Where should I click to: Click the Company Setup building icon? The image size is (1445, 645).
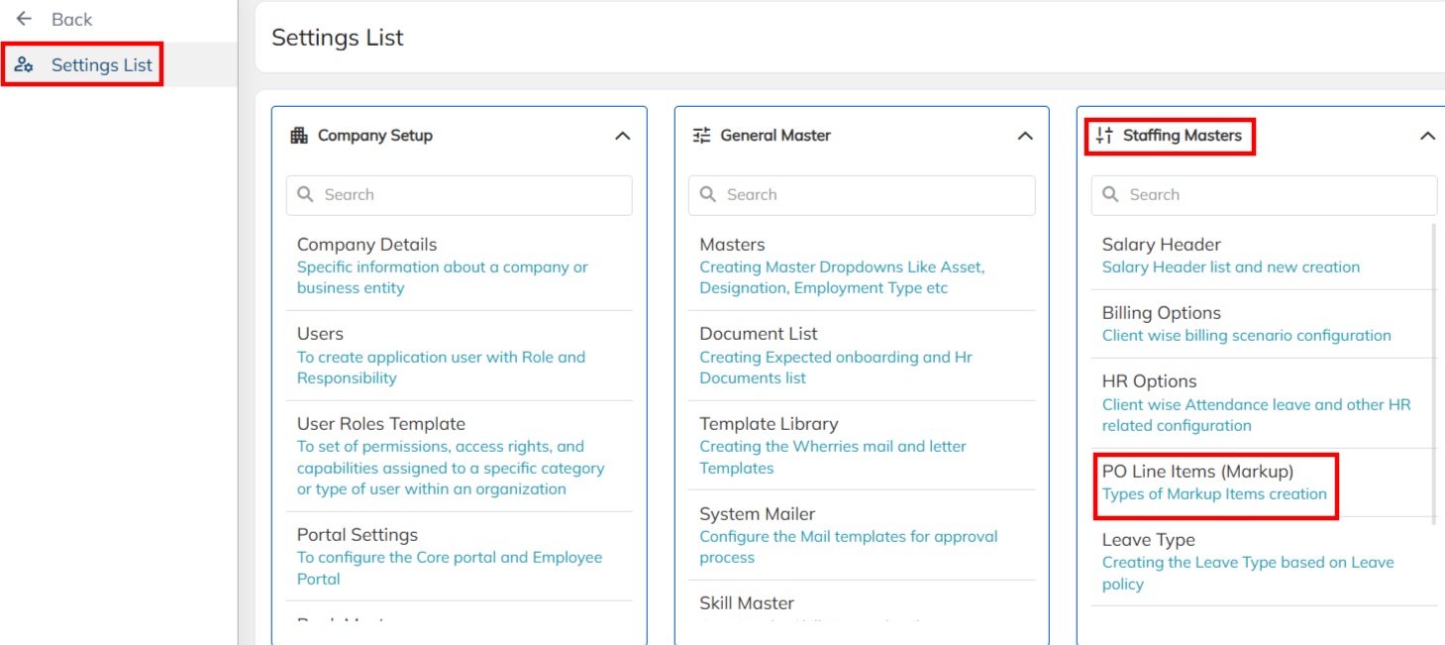[299, 136]
